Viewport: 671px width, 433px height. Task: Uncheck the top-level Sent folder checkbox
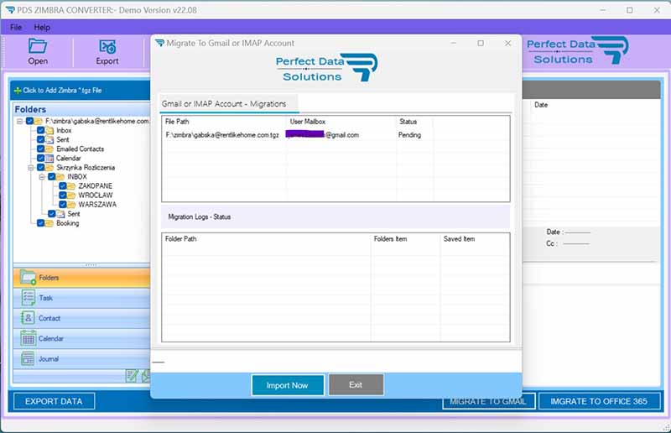pyautogui.click(x=40, y=139)
